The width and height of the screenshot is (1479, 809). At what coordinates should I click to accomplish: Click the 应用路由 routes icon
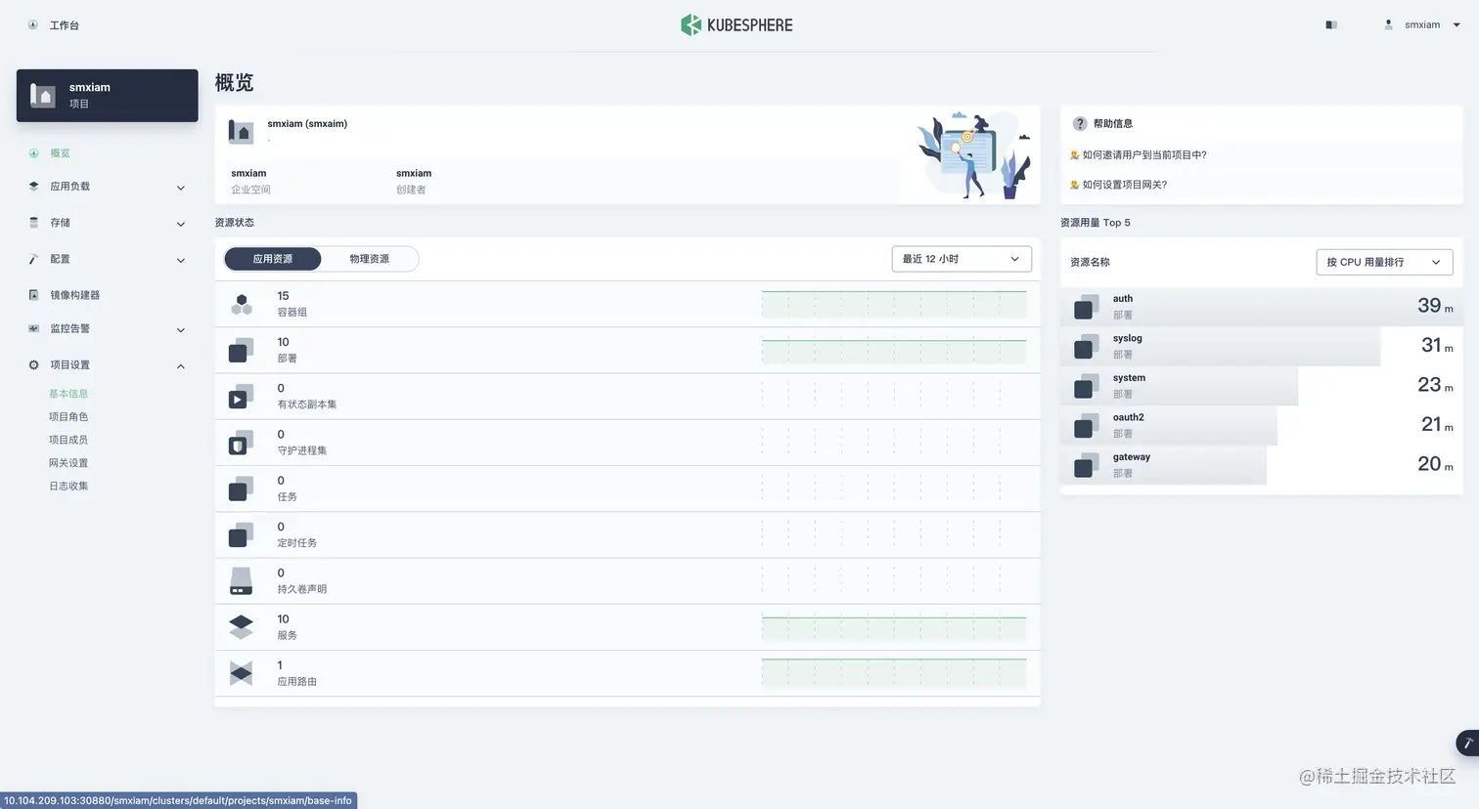(241, 673)
